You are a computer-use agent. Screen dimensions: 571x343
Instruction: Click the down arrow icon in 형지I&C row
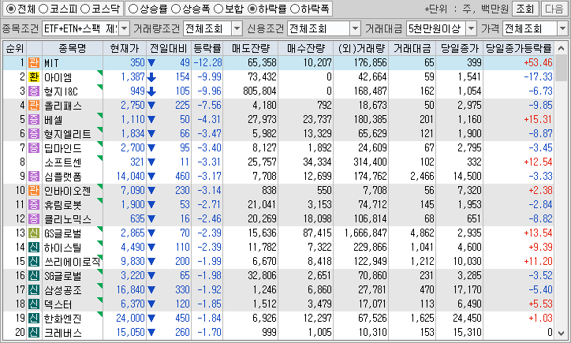151,91
